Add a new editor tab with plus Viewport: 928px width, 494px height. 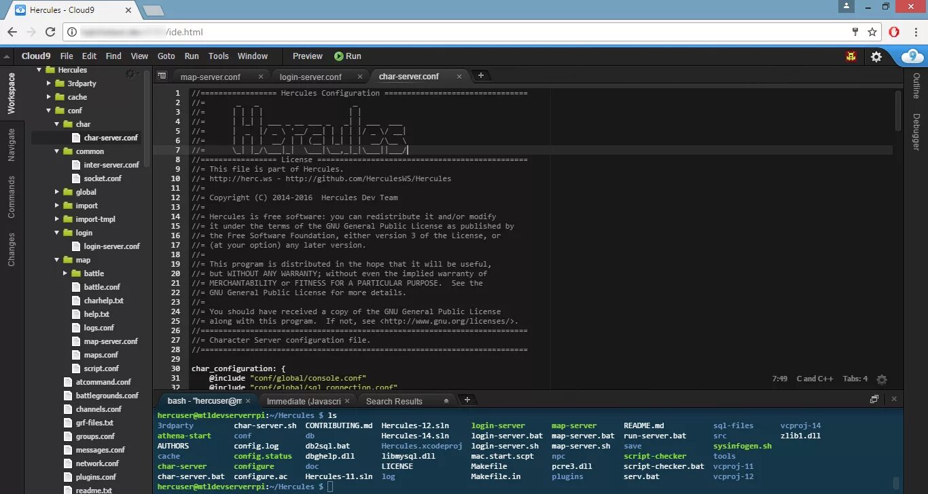(x=481, y=75)
